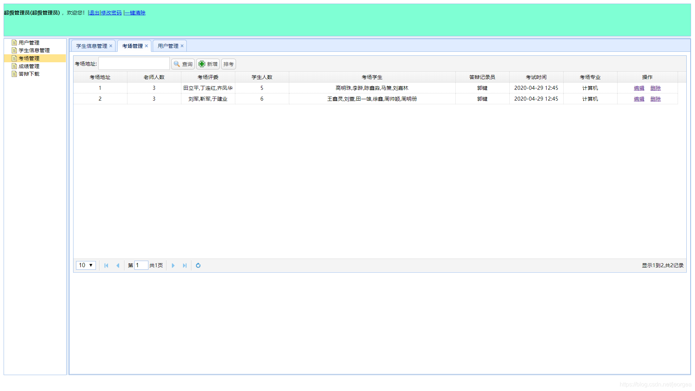Click the 新增 add button
Screen dimensions: 695x391
[208, 64]
